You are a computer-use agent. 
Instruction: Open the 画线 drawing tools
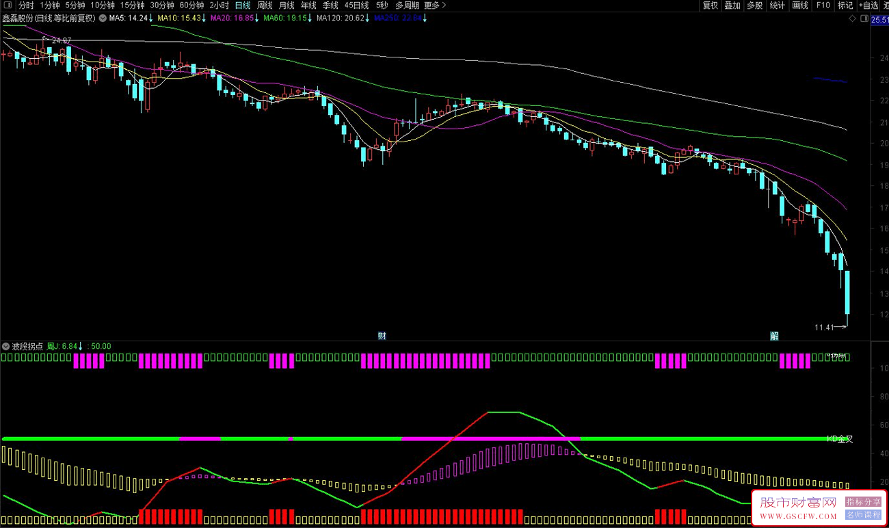point(800,5)
